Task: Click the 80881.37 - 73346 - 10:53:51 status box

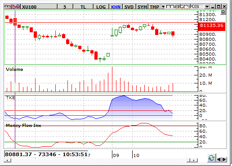Action: 46,154
